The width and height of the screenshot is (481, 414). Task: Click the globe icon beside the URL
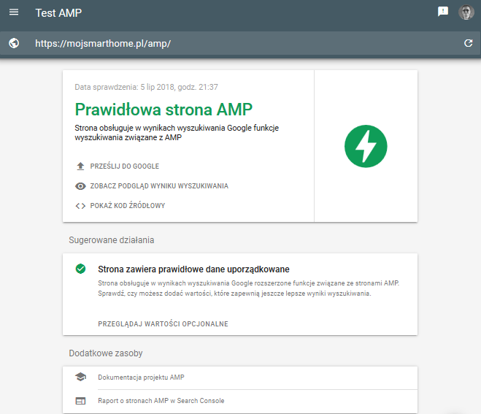[x=14, y=44]
